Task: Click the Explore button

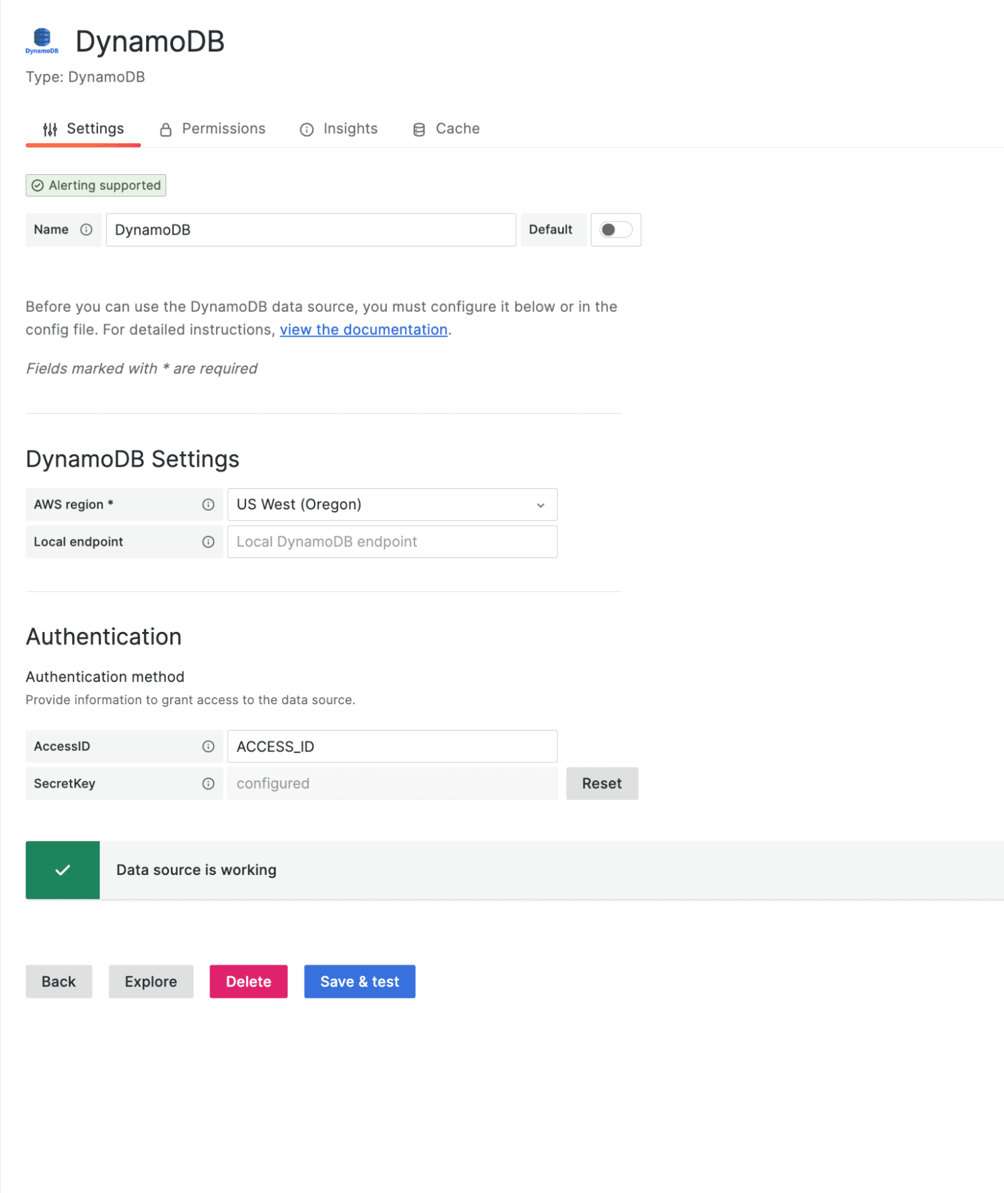Action: 151,982
